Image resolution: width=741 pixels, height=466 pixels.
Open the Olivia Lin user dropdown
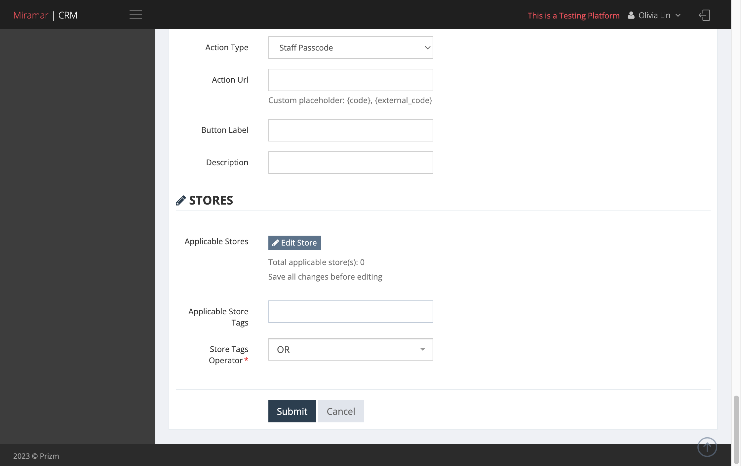(654, 15)
